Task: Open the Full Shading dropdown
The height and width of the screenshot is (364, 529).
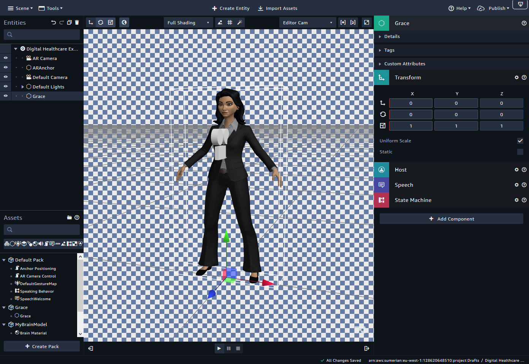Action: [188, 23]
